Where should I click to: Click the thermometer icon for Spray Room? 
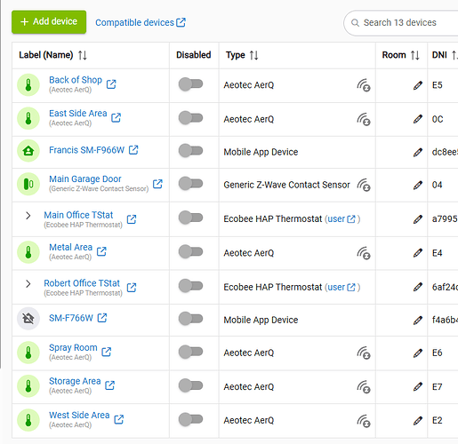tap(28, 353)
